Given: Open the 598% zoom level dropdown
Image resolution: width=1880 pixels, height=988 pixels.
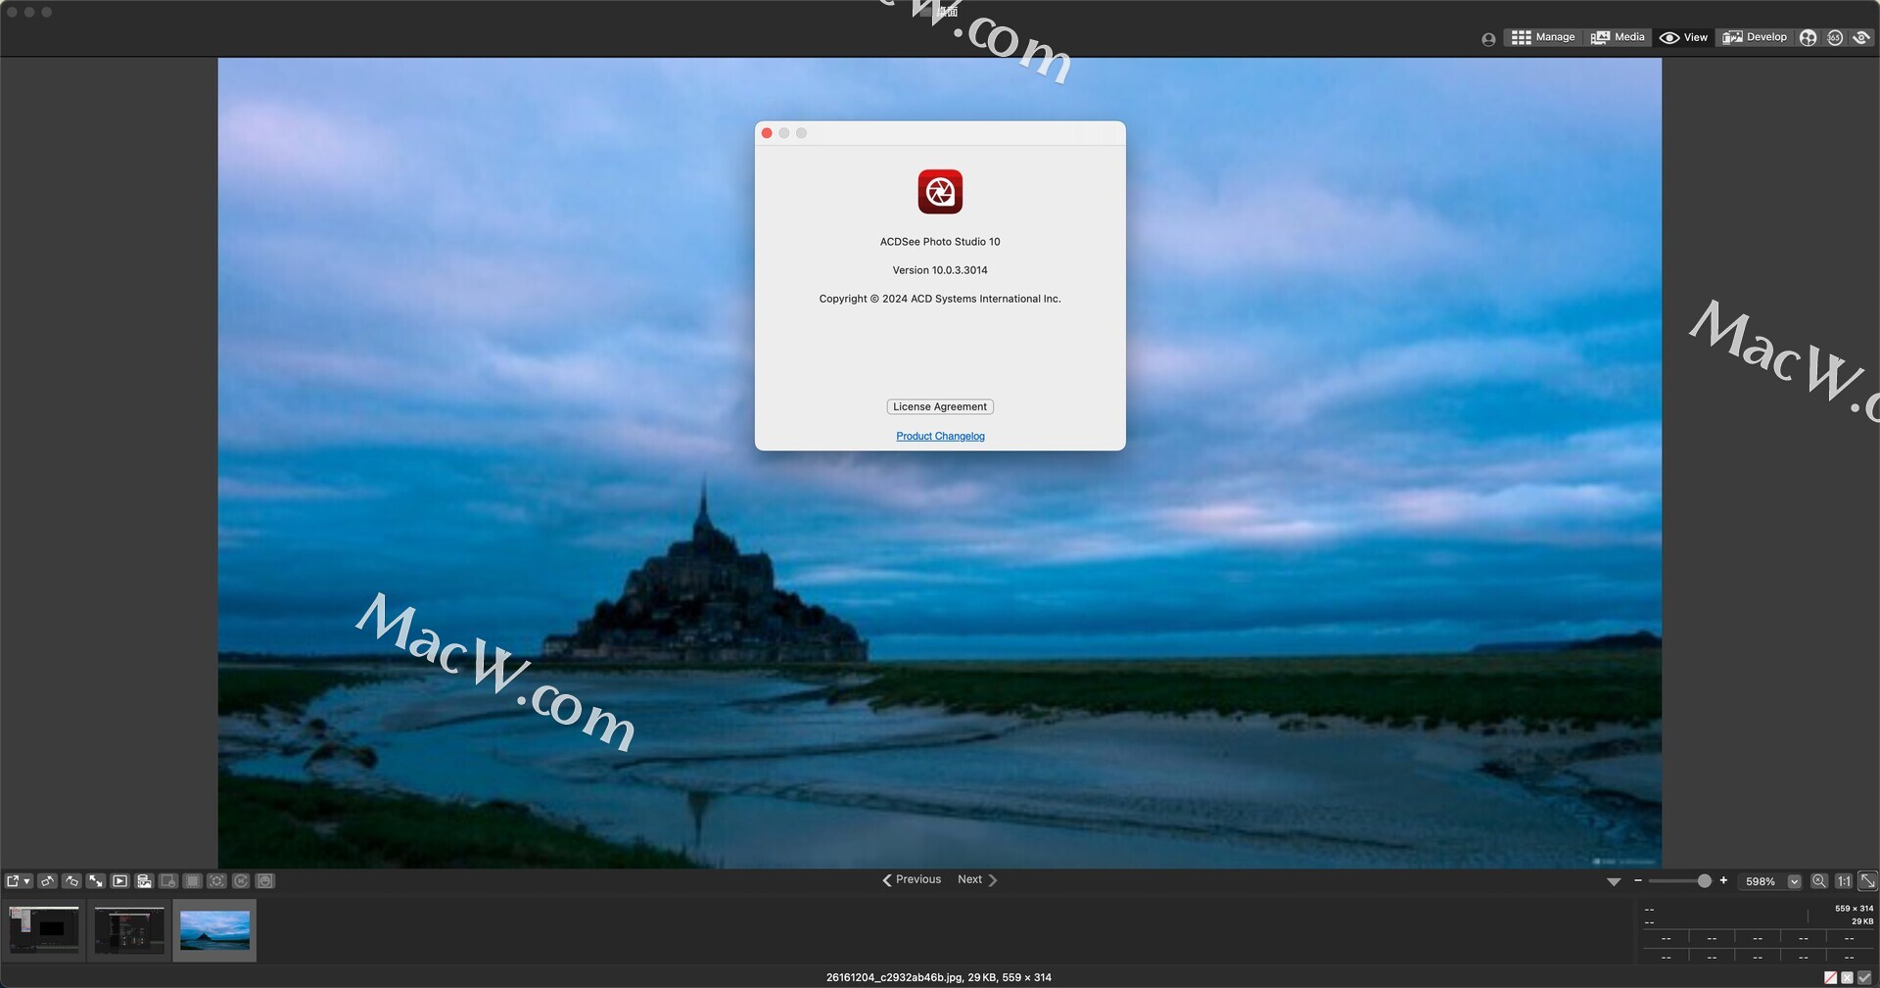Looking at the screenshot, I should [1794, 881].
